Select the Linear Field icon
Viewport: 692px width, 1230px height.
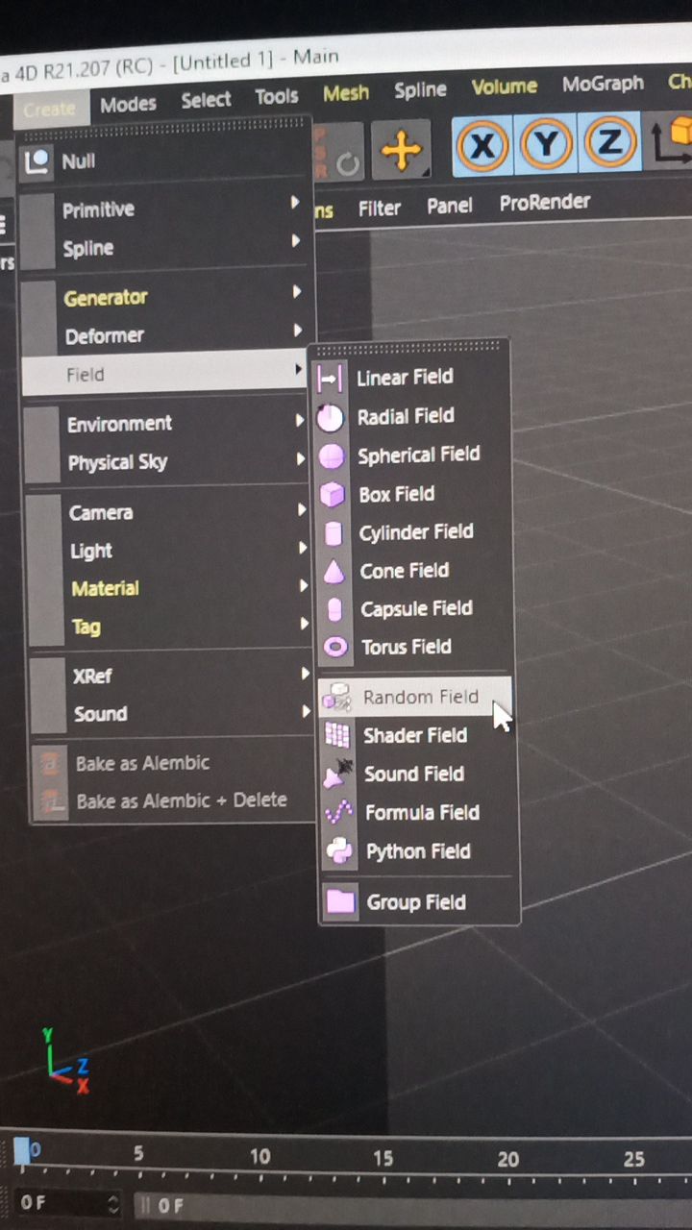click(x=330, y=378)
